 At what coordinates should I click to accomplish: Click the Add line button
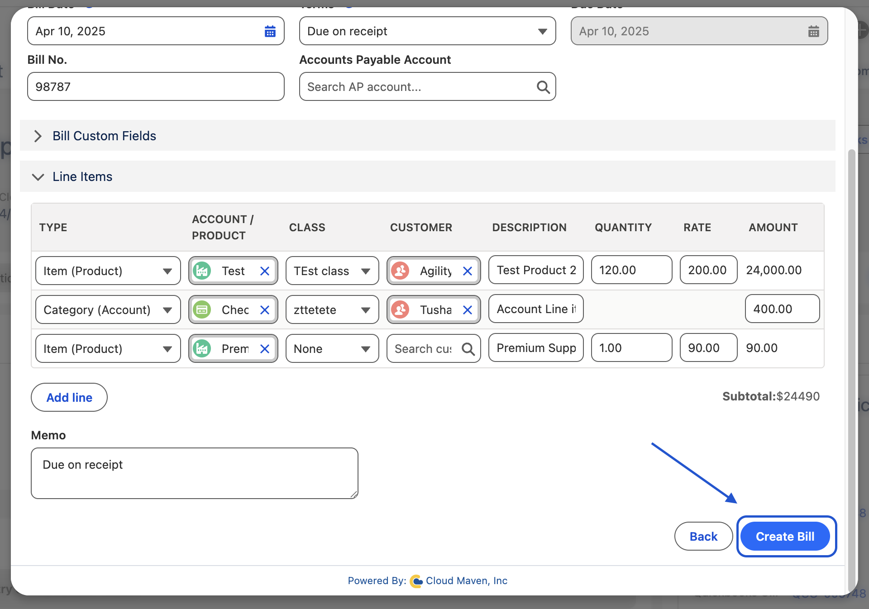tap(69, 398)
